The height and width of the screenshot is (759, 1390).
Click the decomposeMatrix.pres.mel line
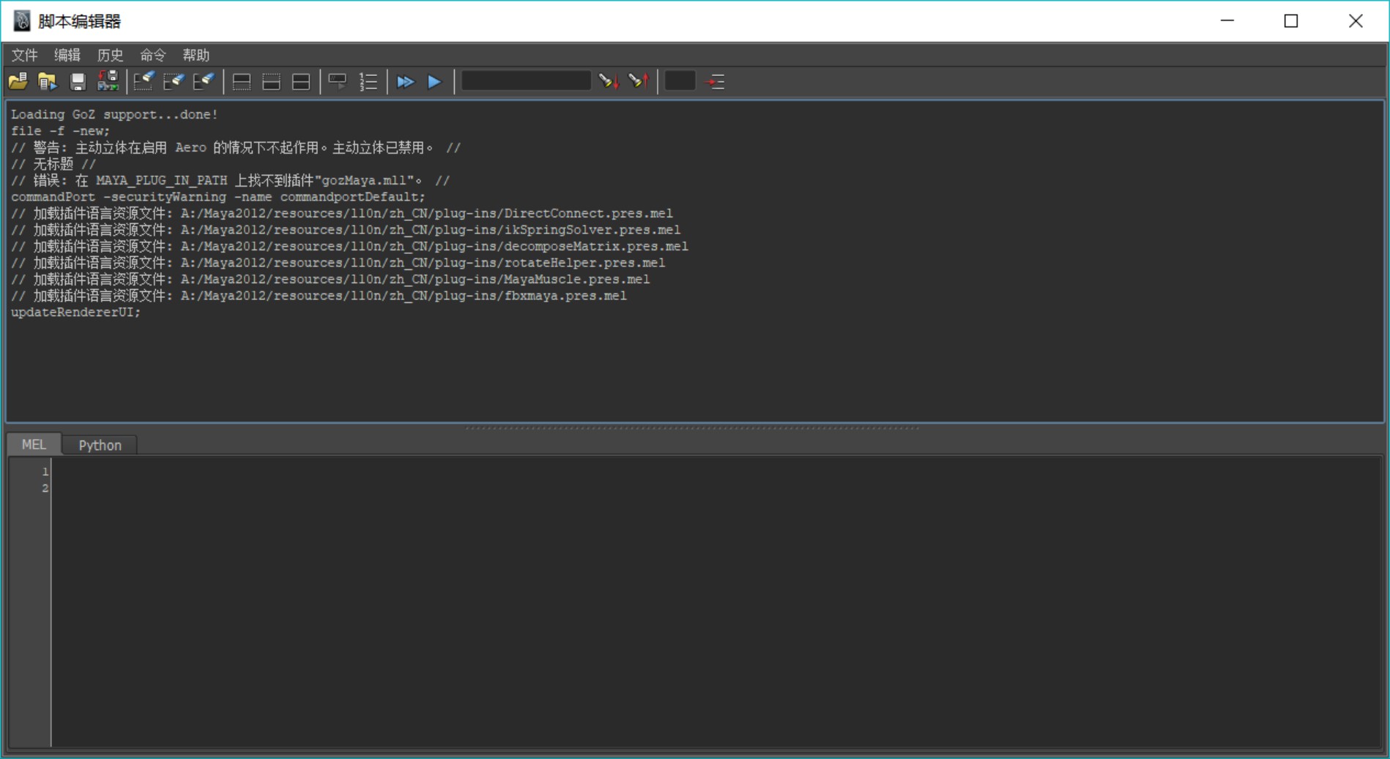pyautogui.click(x=349, y=246)
